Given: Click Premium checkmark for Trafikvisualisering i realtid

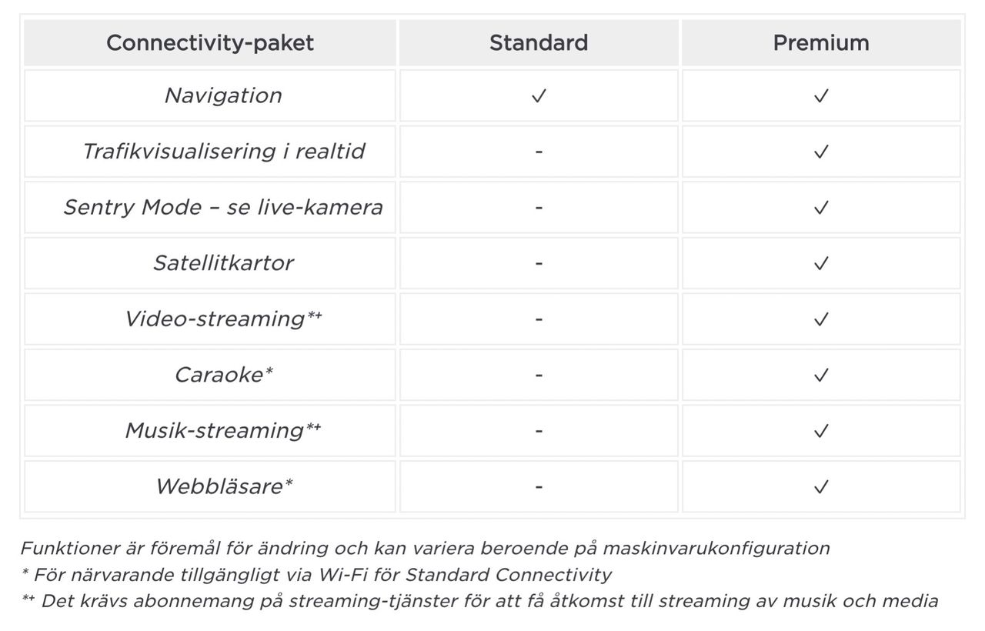Looking at the screenshot, I should 821,152.
